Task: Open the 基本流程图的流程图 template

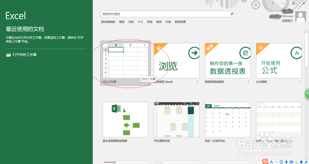Action: click(x=125, y=120)
